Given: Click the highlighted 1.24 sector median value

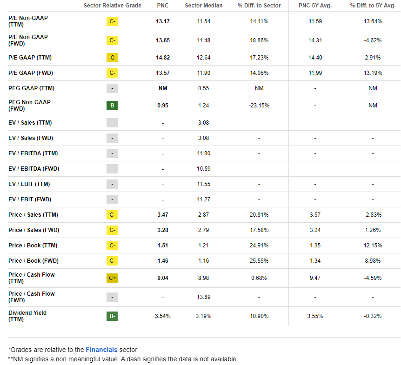Looking at the screenshot, I should tap(203, 106).
